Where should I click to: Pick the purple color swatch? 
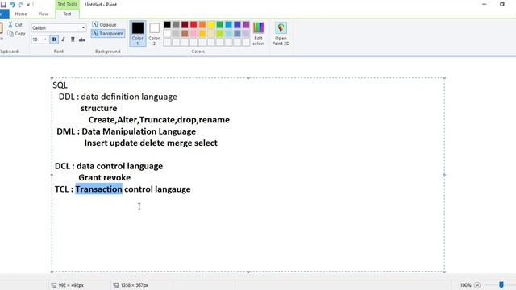pos(246,25)
